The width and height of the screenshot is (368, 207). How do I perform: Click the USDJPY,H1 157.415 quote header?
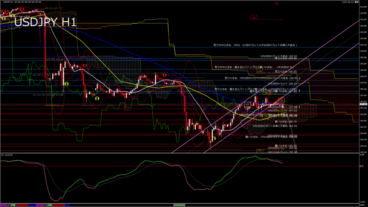(22, 2)
